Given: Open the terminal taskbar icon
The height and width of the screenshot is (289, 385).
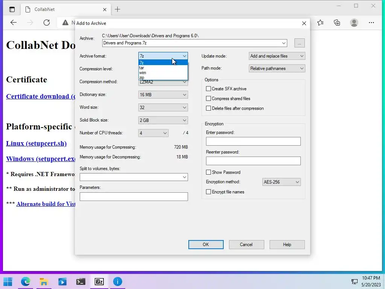Looking at the screenshot, I should 81,281.
